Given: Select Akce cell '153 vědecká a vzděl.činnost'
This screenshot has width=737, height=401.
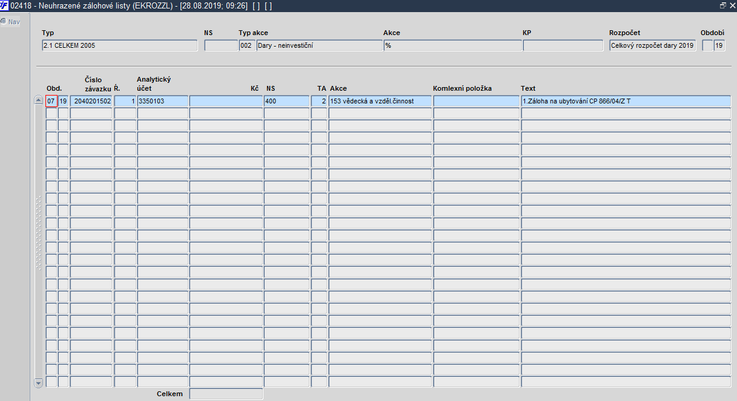Looking at the screenshot, I should pos(380,101).
